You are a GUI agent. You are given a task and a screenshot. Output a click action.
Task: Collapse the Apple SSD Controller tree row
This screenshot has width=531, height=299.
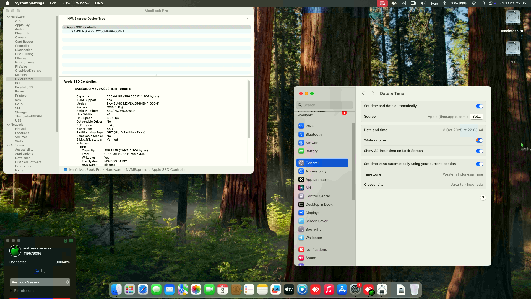64,27
